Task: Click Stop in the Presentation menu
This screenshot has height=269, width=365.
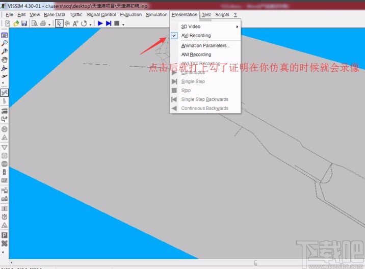Action: pyautogui.click(x=205, y=90)
